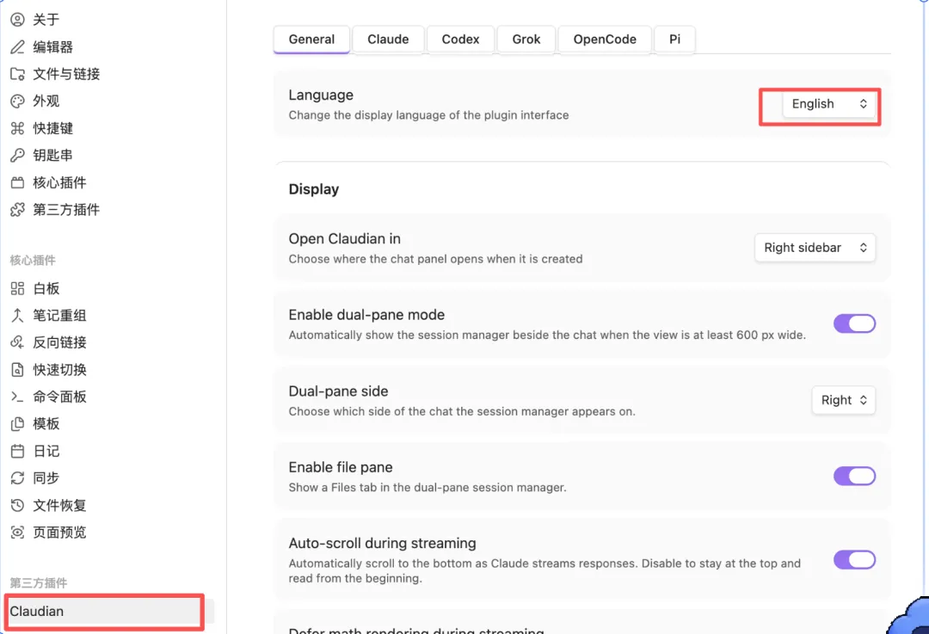The image size is (929, 634).
Task: Click the 钥匙串 key icon
Action: 18,155
